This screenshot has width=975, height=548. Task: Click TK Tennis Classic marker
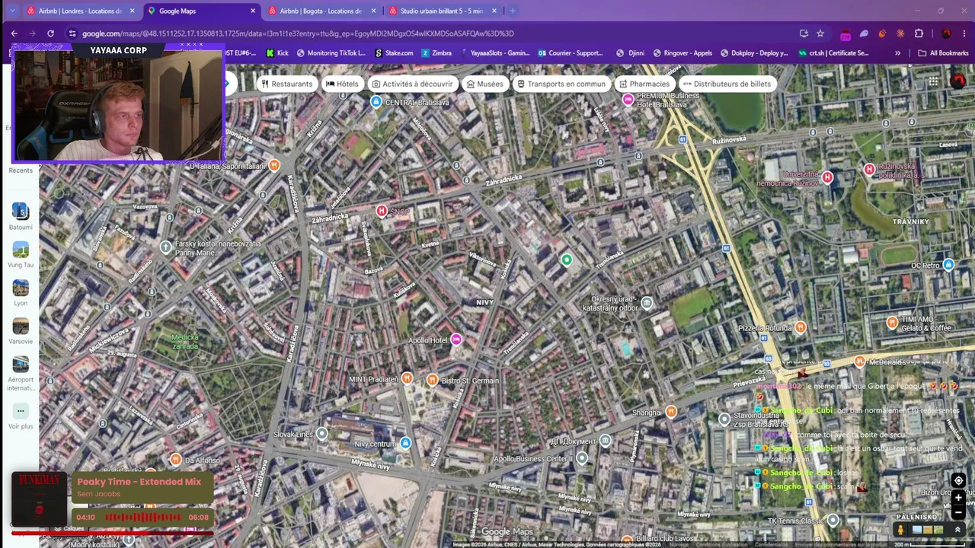(x=833, y=521)
